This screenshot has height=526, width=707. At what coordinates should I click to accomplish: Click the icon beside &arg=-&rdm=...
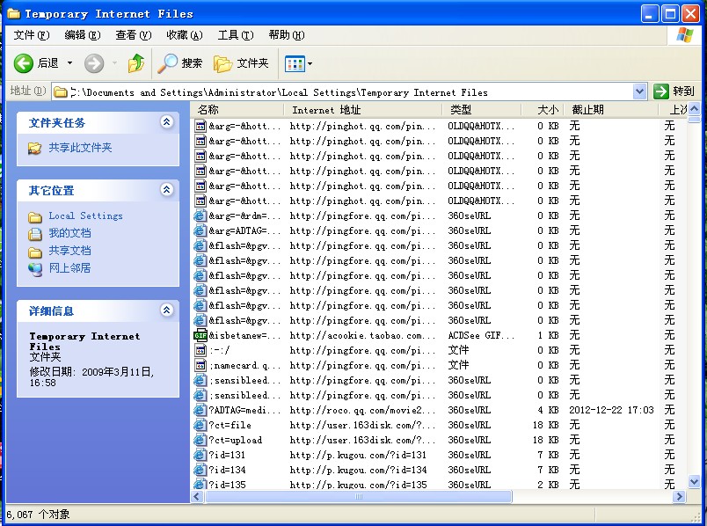coord(200,216)
